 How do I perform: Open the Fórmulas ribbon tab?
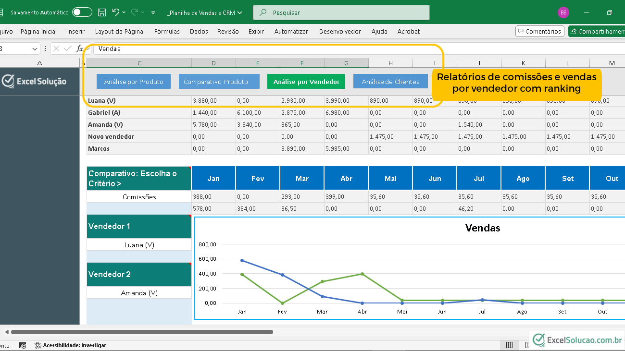coord(167,31)
